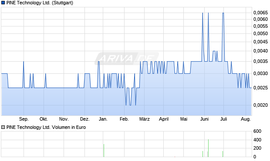The image size is (270, 161).
Task: Click the gray legend square beside Volumen
Action: tap(3, 127)
